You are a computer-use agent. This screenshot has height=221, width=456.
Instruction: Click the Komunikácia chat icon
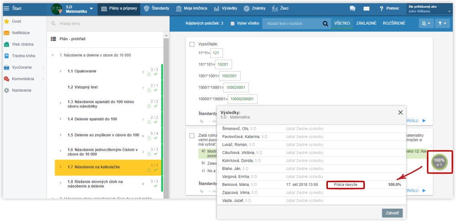pos(6,79)
